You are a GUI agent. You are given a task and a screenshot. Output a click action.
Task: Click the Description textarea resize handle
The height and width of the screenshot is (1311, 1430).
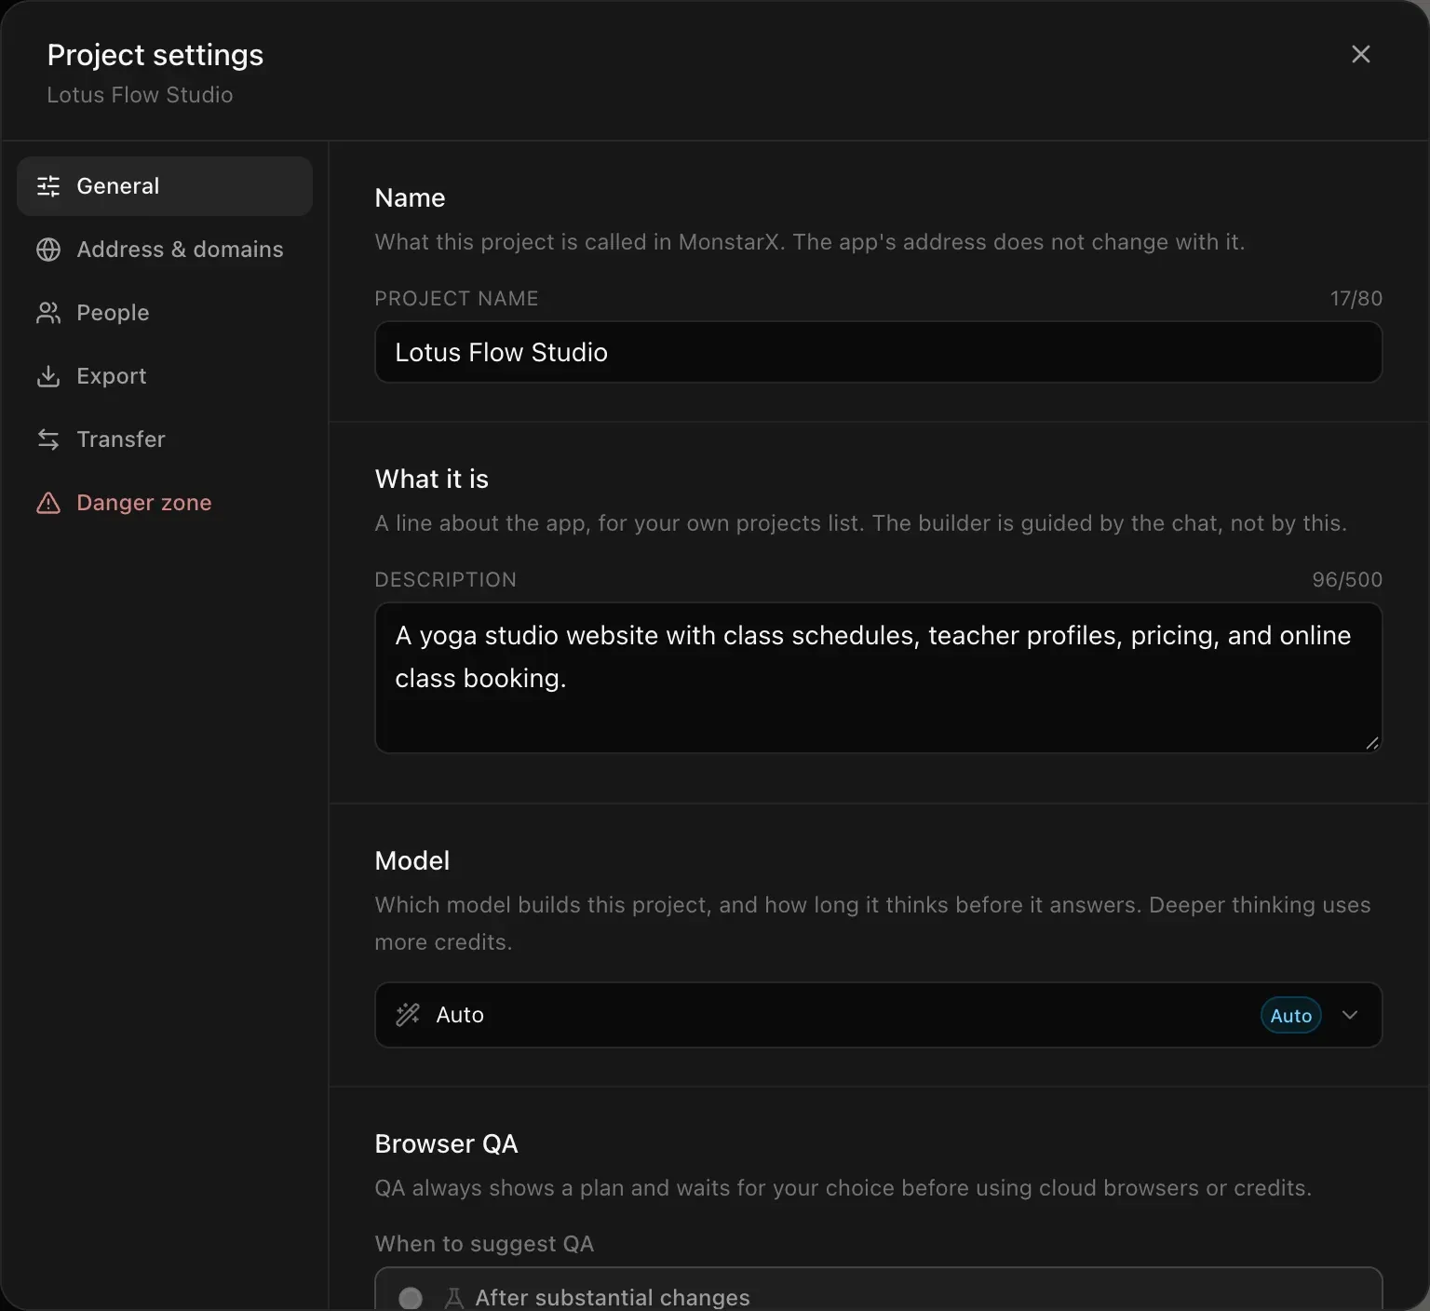tap(1371, 742)
